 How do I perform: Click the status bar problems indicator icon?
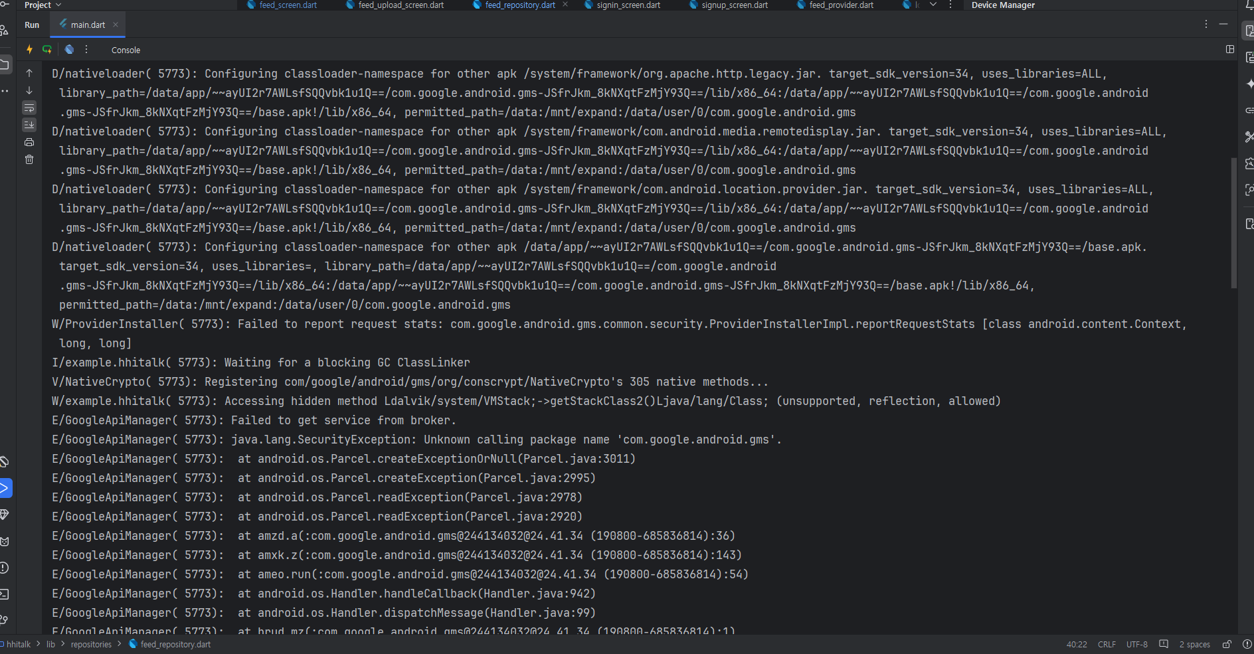pos(1247,644)
